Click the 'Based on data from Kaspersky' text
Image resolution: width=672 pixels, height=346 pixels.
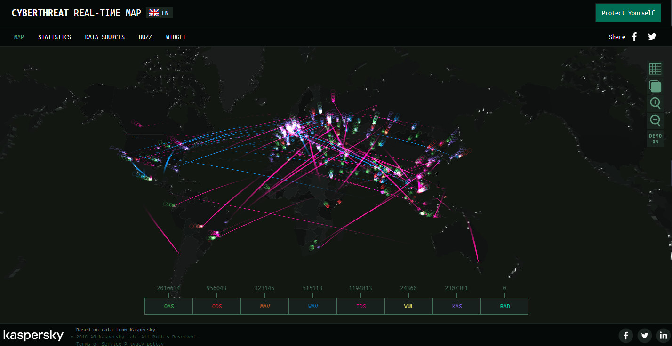tap(117, 330)
